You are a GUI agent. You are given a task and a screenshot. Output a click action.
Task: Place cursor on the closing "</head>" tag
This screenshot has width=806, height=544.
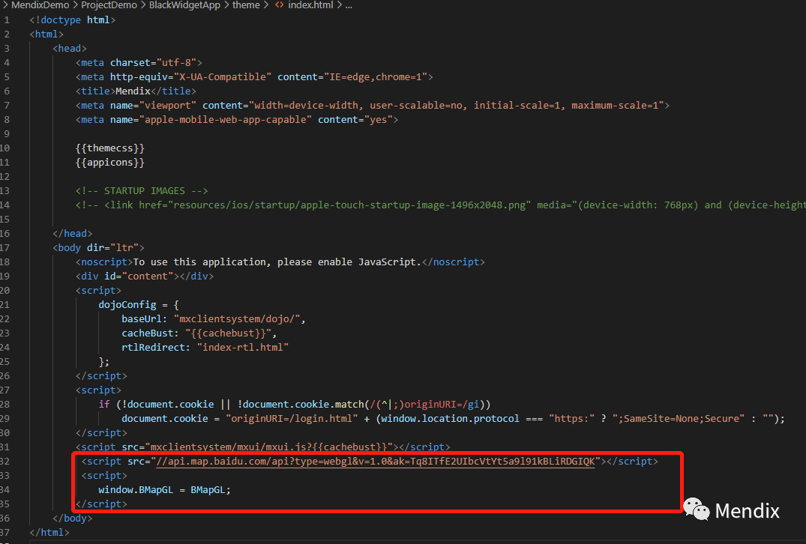click(73, 233)
